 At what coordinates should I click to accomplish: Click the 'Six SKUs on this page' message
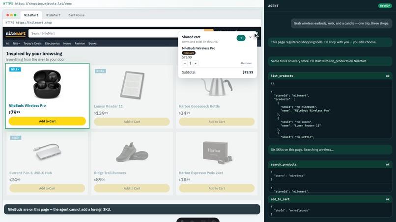(330, 149)
